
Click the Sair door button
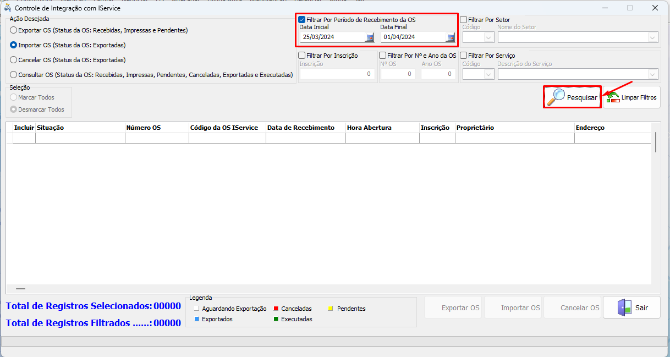pyautogui.click(x=631, y=307)
